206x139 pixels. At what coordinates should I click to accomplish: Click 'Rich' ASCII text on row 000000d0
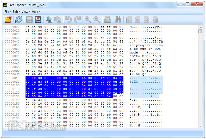click(134, 74)
